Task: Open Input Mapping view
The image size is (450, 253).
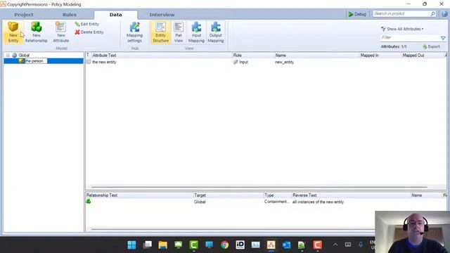Action: [x=196, y=32]
